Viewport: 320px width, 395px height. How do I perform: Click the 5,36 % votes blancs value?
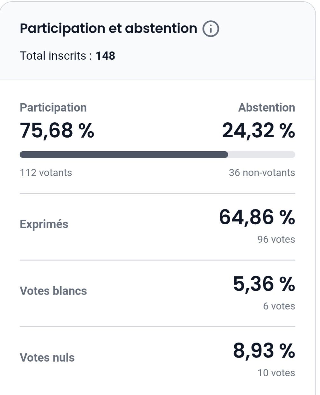coord(264,284)
